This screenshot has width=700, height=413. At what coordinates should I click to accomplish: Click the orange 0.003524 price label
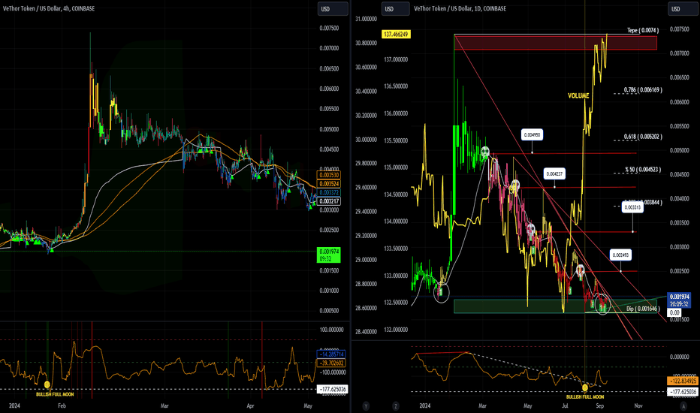328,184
